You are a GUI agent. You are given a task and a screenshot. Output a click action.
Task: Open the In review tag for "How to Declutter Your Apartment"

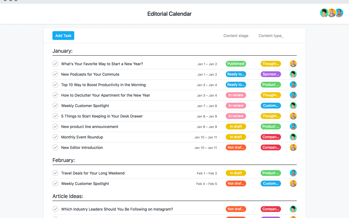(236, 95)
